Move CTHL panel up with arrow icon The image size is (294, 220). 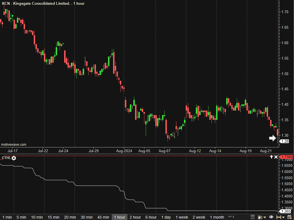coord(271,157)
